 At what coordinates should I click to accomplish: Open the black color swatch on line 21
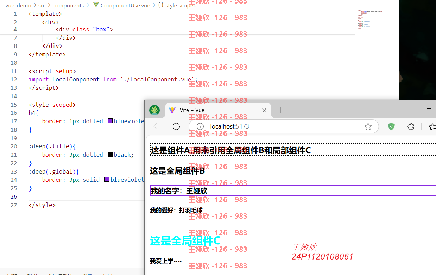coord(110,155)
